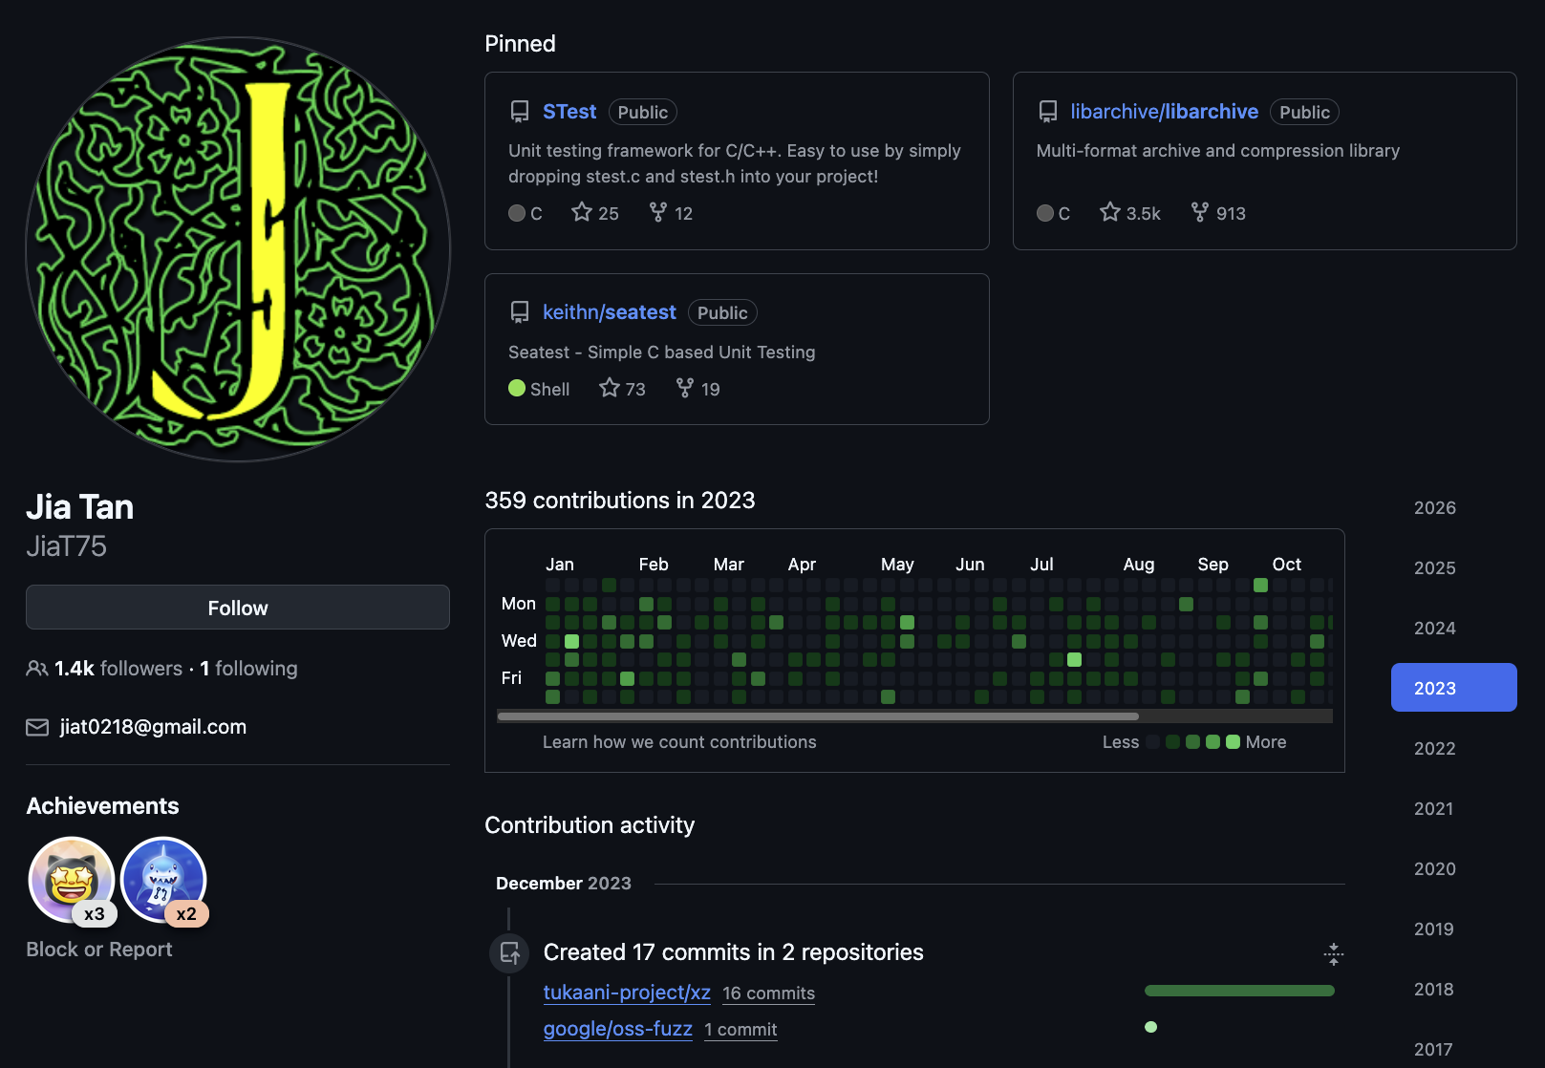Collapse the commits activity section toggle
This screenshot has height=1068, width=1545.
(1333, 953)
